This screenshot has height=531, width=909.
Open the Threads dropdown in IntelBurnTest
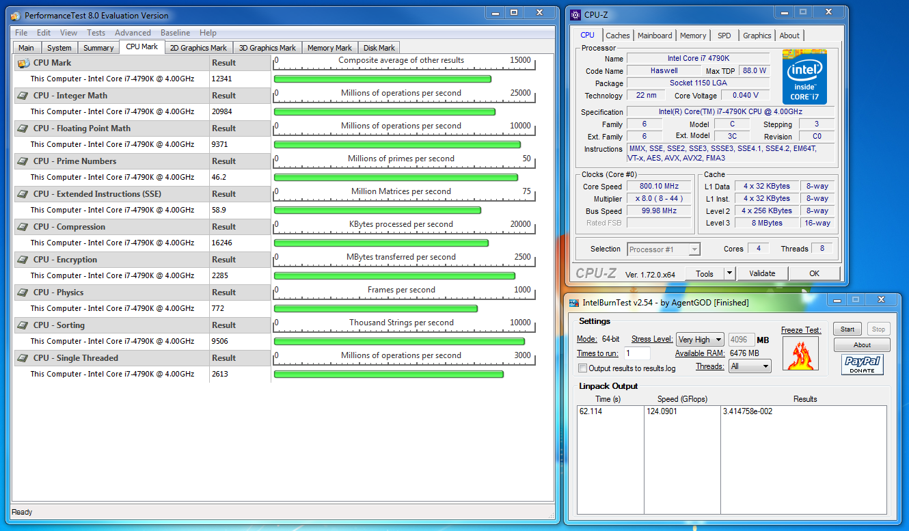click(x=750, y=366)
